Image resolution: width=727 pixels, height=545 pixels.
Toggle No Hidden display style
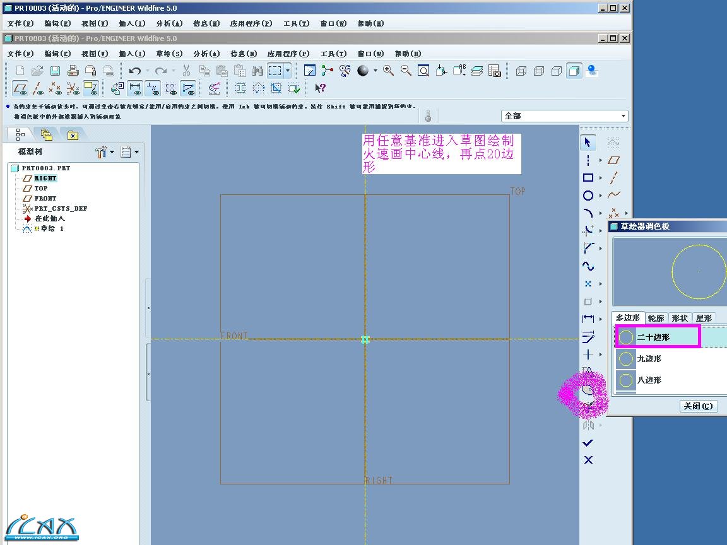[x=557, y=71]
